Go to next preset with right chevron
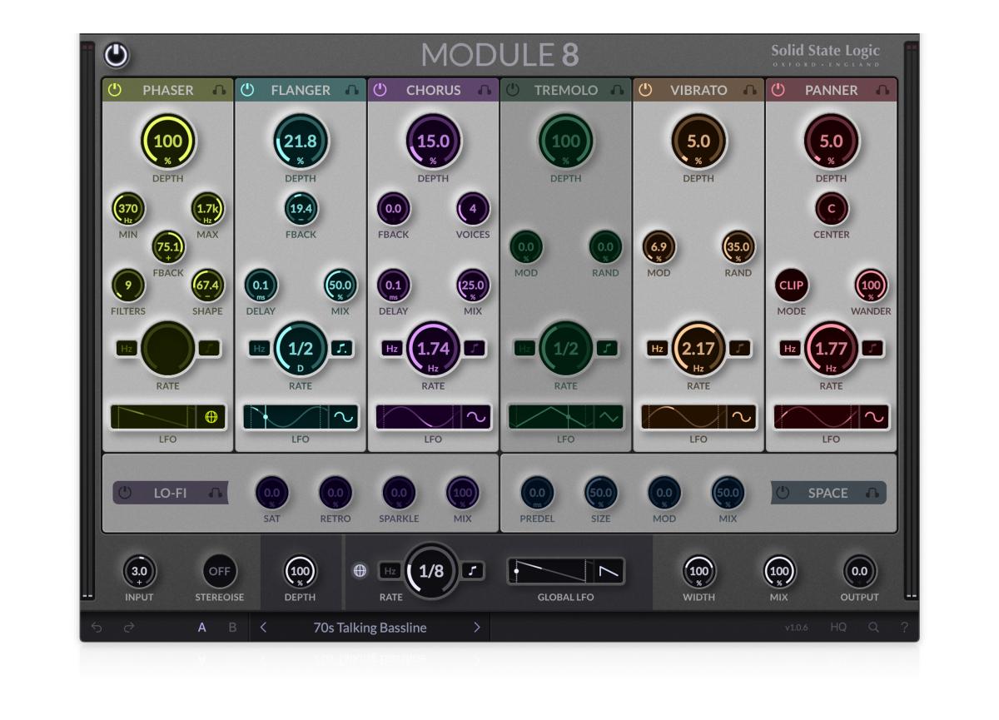The image size is (999, 720). 477,628
